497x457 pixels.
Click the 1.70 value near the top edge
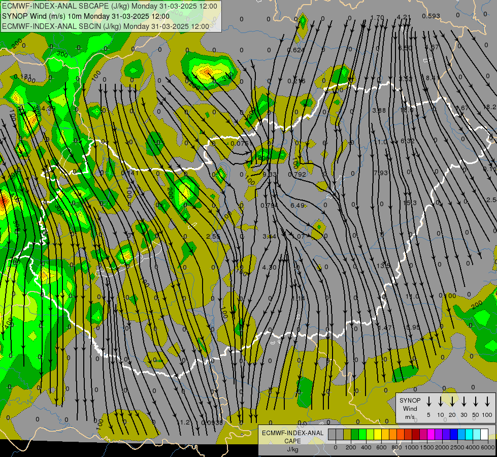377,17
